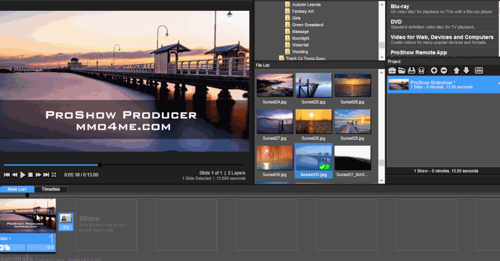The image size is (500, 261).
Task: Move the show down in the project
Action: (x=466, y=70)
